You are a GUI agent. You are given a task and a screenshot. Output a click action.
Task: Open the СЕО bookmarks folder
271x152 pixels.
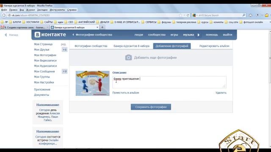(x=69, y=22)
